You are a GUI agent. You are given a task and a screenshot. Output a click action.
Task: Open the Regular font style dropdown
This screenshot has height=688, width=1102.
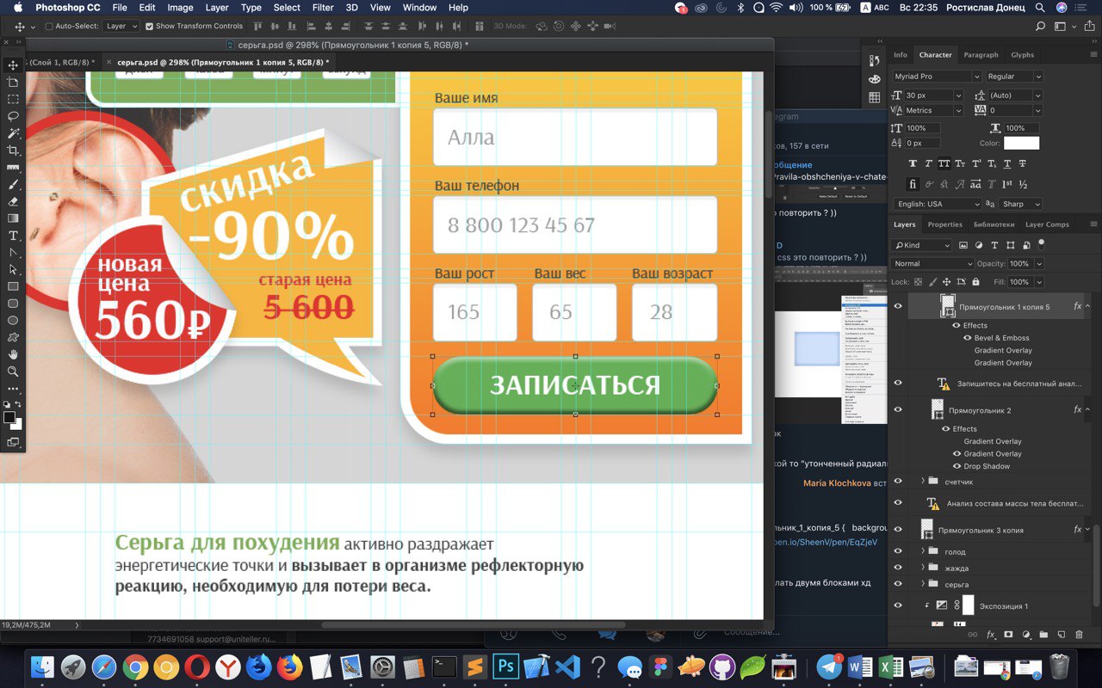tap(1015, 77)
